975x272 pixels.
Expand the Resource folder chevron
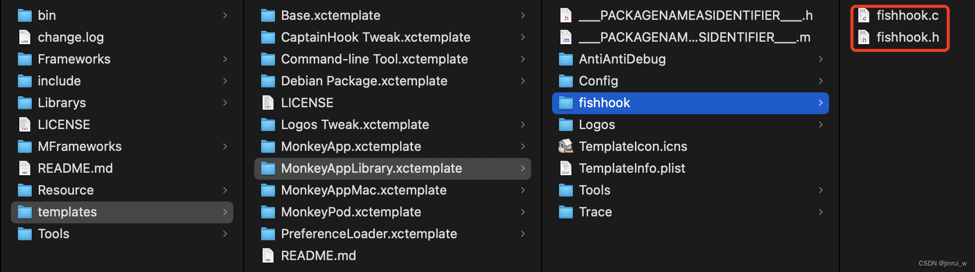click(225, 190)
